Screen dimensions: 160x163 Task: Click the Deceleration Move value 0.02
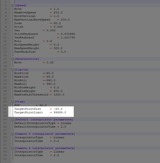tap(50, 62)
